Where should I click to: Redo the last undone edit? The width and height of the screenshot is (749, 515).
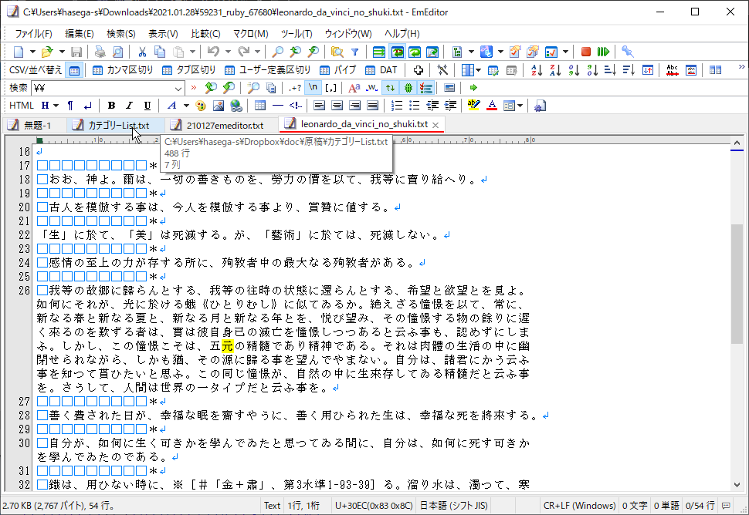point(243,52)
